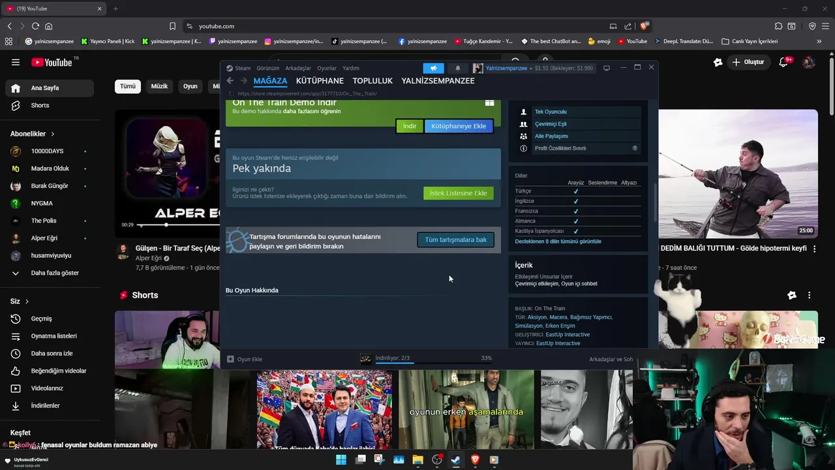Image resolution: width=835 pixels, height=470 pixels.
Task: Switch to TOPLULUK tab in Steam
Action: click(372, 81)
